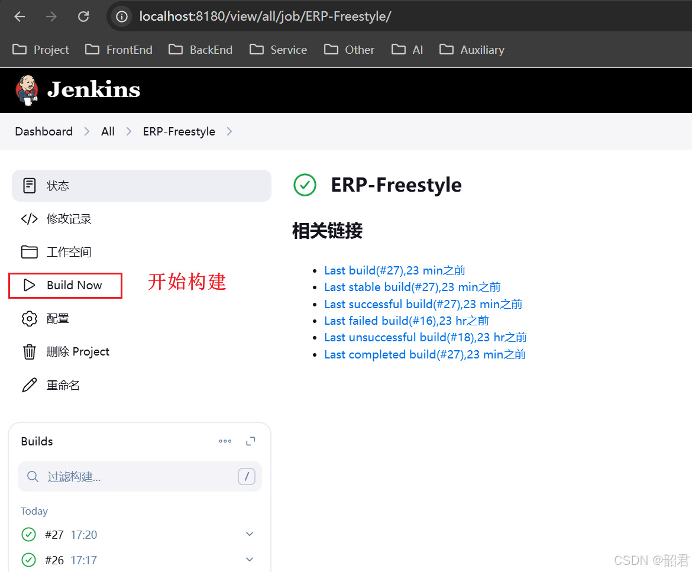Open Last build(#27) link
692x572 pixels.
(394, 270)
